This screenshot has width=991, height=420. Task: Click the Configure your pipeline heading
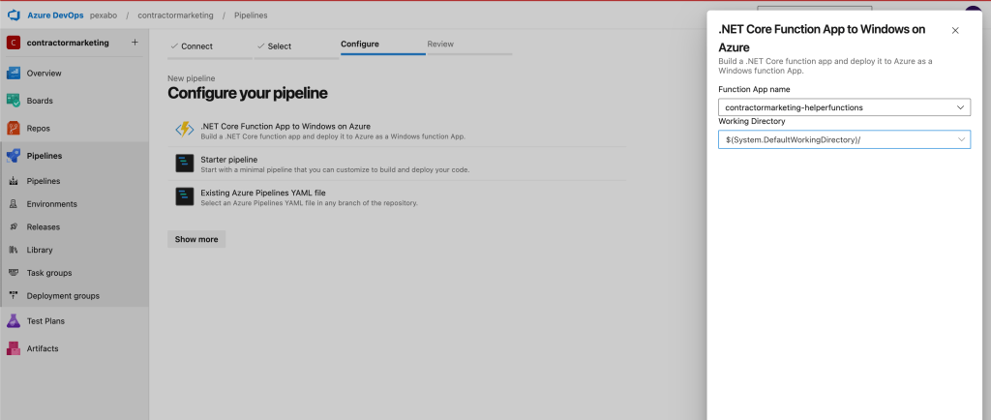click(248, 94)
